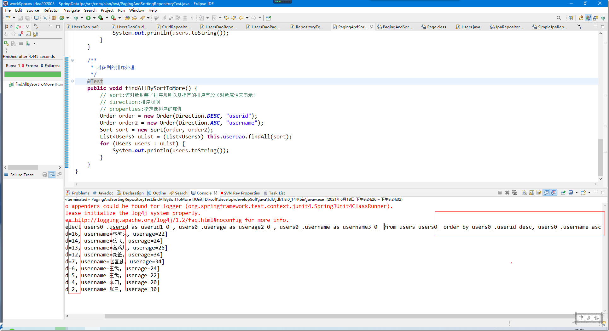Toggle Show Whitespace Characters toolbar button
Screen dimensions: 609x331
click(192, 18)
